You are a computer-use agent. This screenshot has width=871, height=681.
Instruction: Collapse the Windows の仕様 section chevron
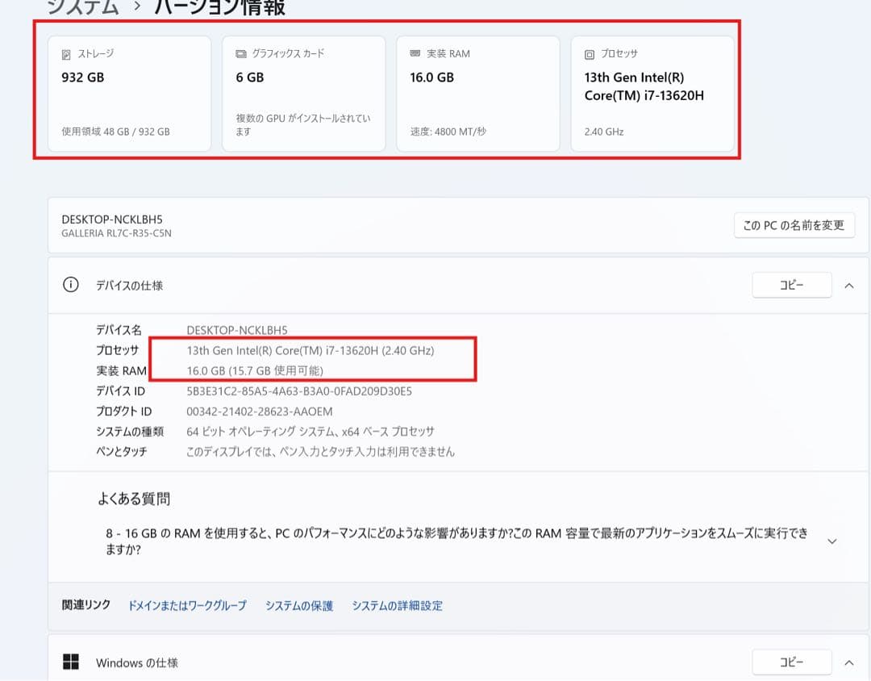point(848,662)
